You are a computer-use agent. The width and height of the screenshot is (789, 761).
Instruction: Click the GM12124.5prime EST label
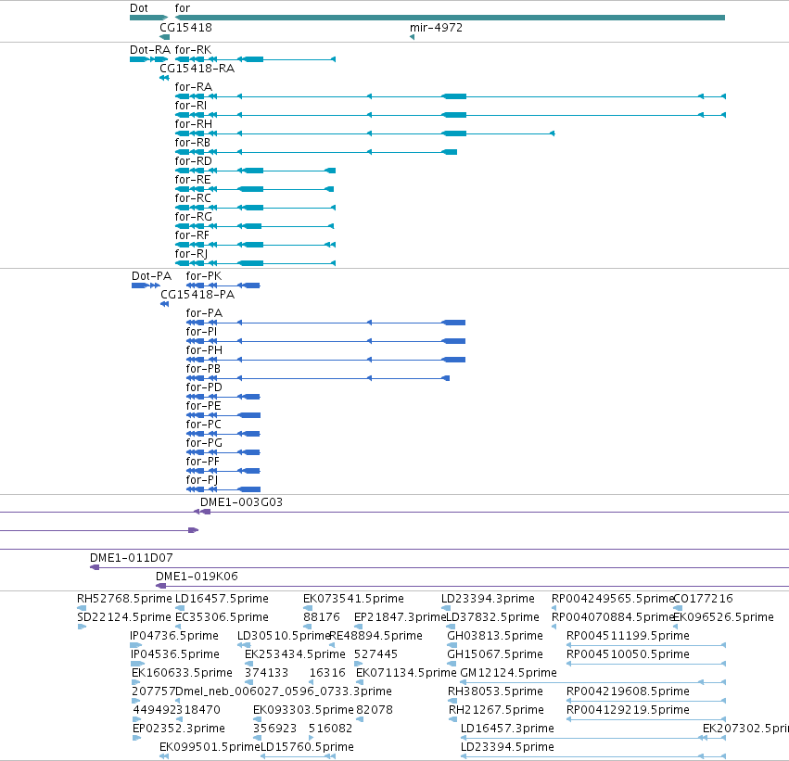coord(509,674)
